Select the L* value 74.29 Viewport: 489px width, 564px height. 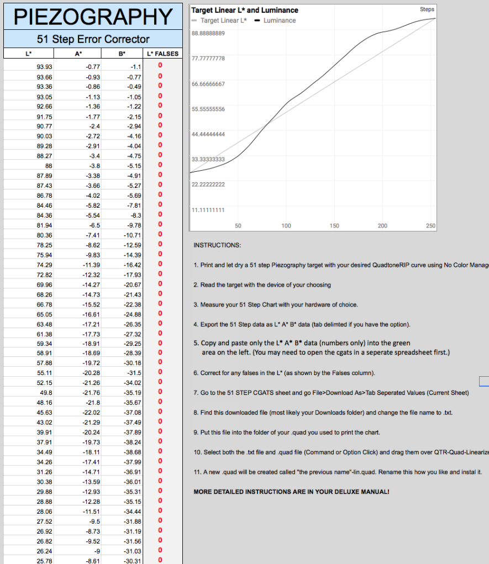click(x=29, y=265)
